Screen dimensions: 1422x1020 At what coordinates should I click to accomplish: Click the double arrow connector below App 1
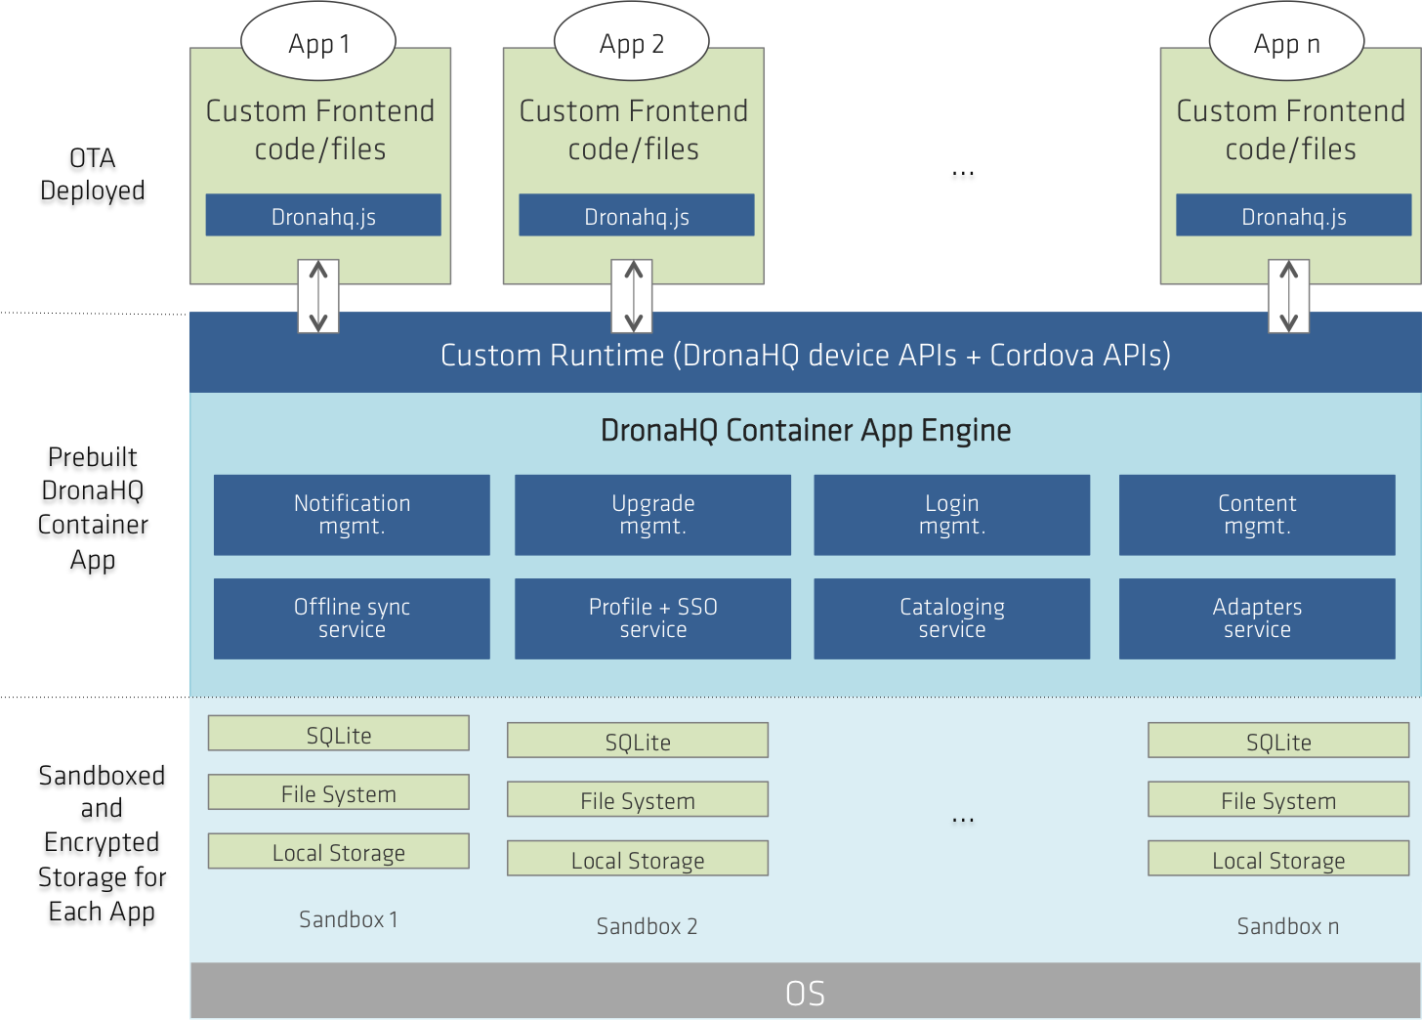point(318,296)
